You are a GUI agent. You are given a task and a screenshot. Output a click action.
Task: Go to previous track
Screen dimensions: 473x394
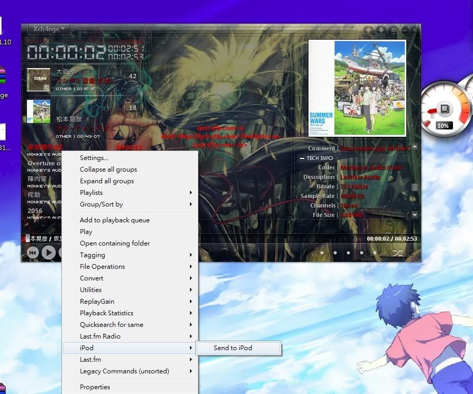click(x=33, y=252)
